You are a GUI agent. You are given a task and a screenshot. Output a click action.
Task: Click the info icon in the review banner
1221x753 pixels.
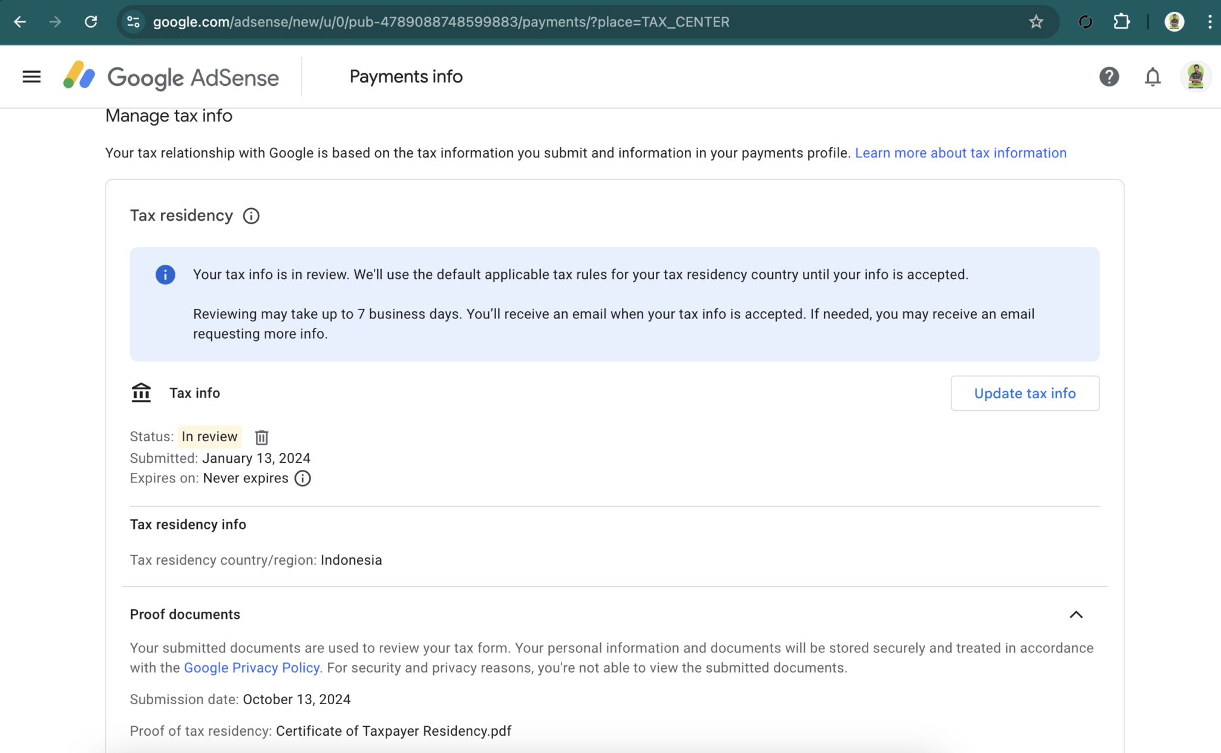tap(165, 275)
